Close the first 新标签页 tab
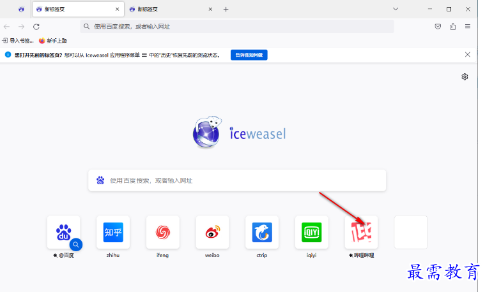Image resolution: width=485 pixels, height=292 pixels. click(x=117, y=10)
